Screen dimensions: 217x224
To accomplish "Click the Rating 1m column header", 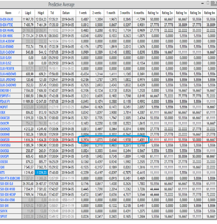I will (x=181, y=13).
